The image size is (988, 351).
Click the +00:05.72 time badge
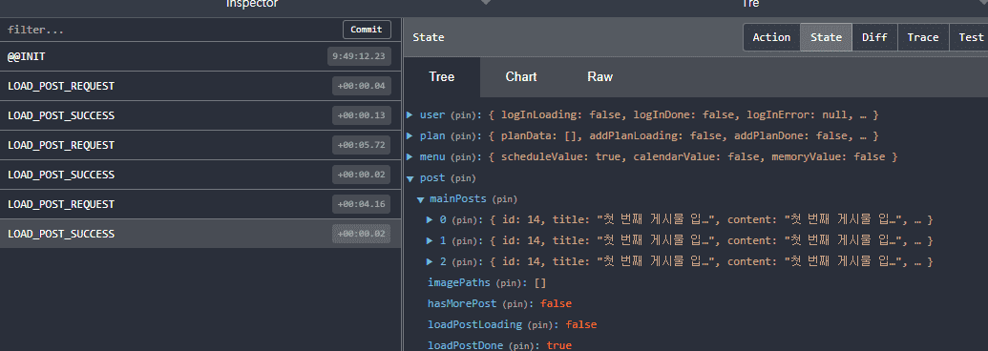[x=362, y=145]
